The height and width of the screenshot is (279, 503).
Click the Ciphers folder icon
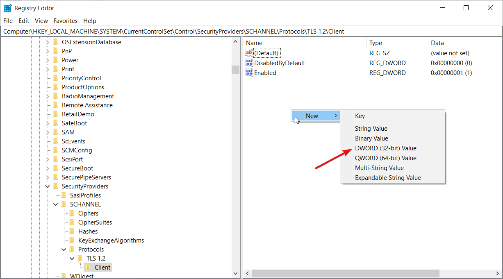[x=72, y=213]
